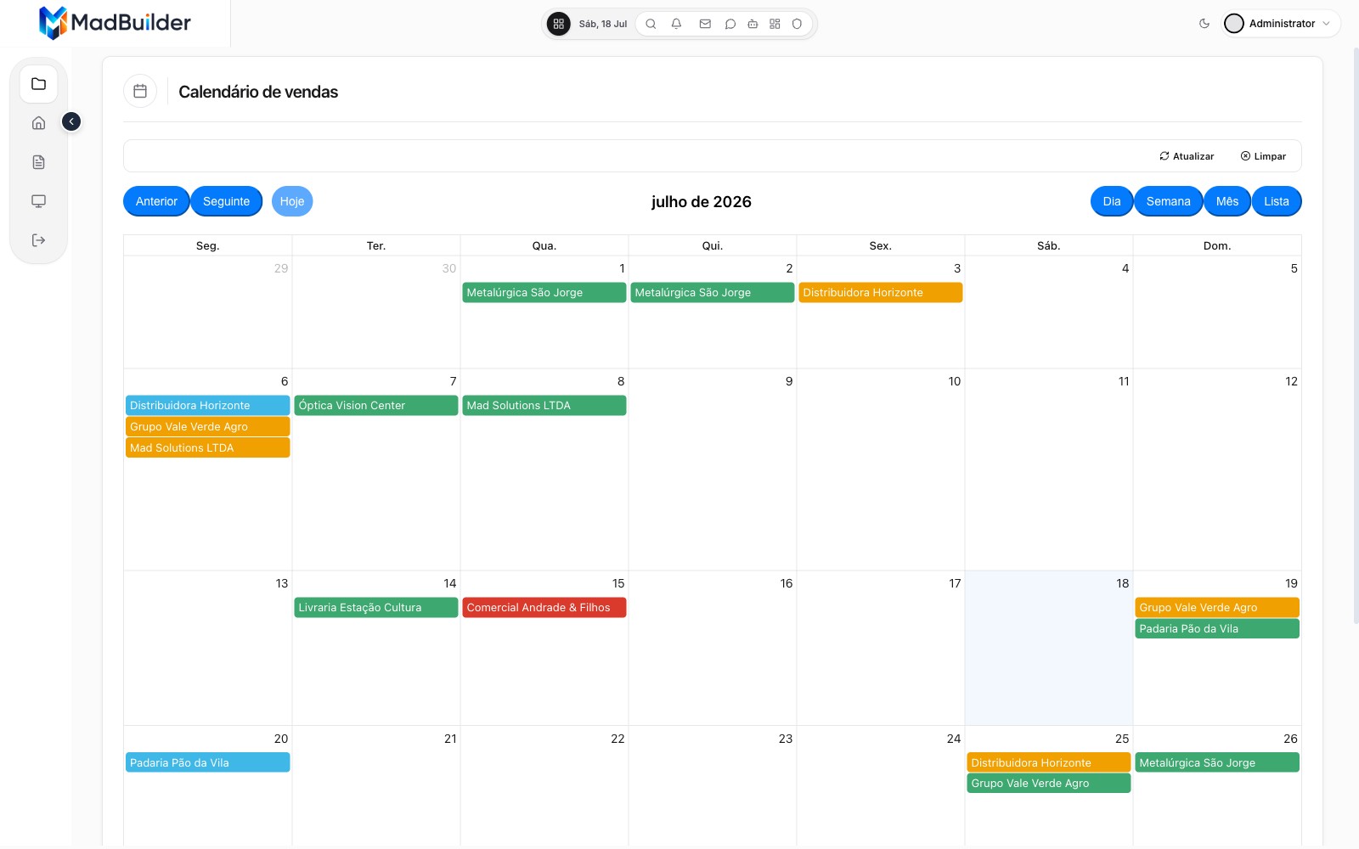
Task: Collapse the sidebar with chevron button
Action: [x=71, y=121]
